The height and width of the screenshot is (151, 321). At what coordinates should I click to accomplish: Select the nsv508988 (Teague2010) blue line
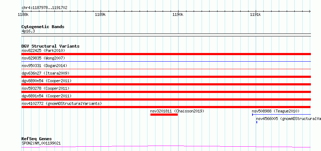[x=281, y=115]
